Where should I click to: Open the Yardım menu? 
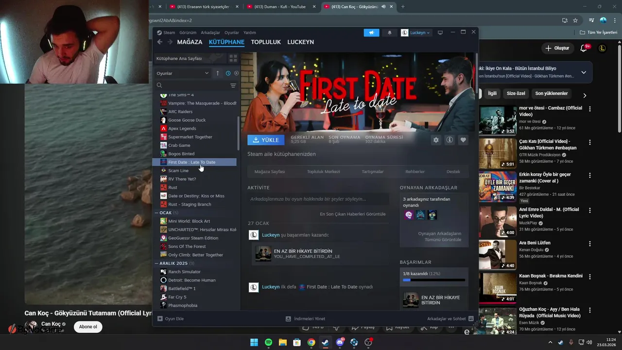[249, 33]
